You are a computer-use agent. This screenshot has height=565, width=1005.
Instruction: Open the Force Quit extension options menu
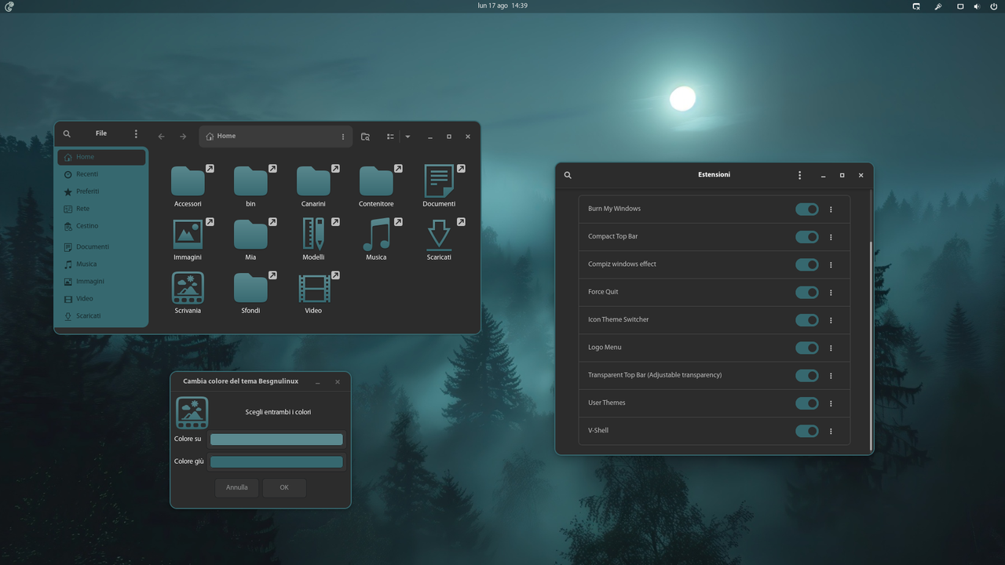pos(831,293)
